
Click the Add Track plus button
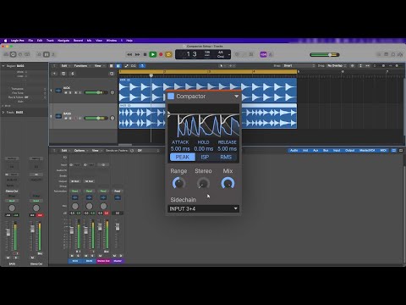point(54,74)
